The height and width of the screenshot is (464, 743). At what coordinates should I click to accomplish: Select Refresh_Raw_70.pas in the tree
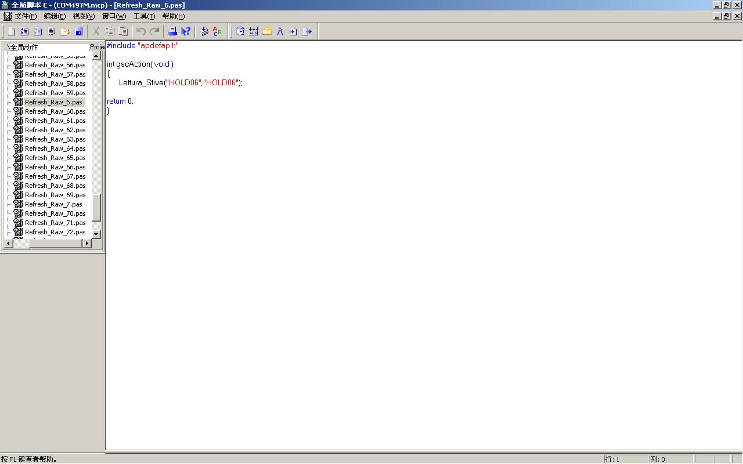[55, 213]
